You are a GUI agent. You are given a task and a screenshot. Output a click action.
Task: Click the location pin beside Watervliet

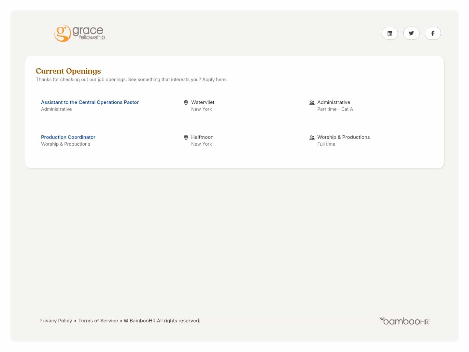pyautogui.click(x=186, y=103)
